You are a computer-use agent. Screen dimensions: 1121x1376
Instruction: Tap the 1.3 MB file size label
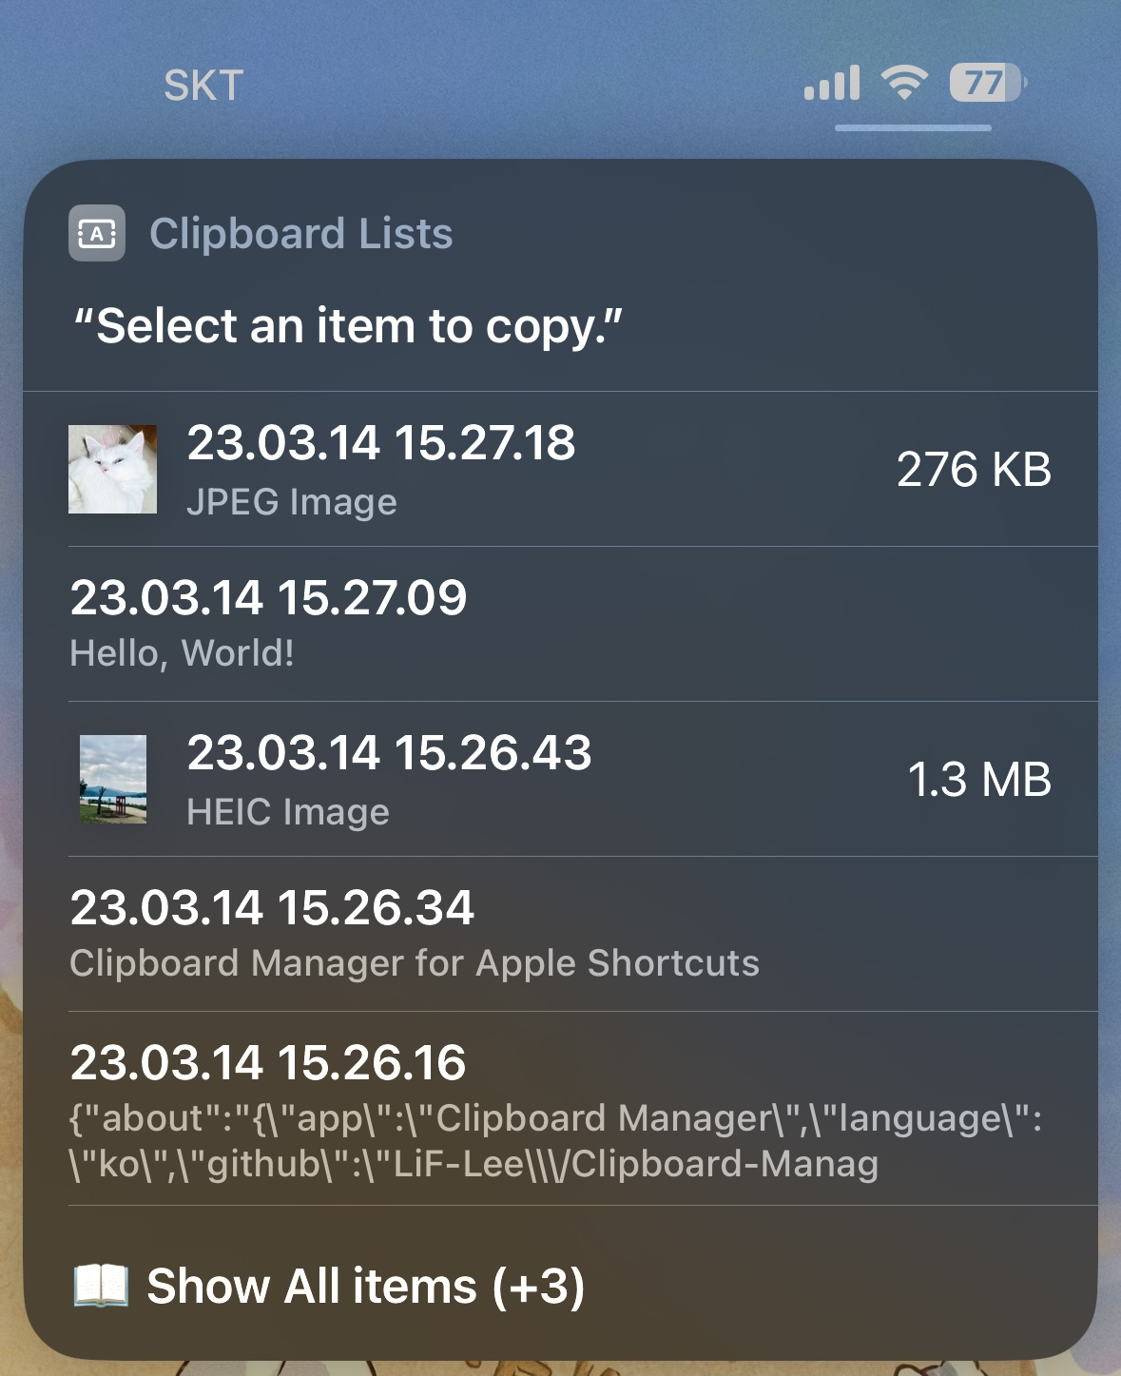tap(980, 780)
